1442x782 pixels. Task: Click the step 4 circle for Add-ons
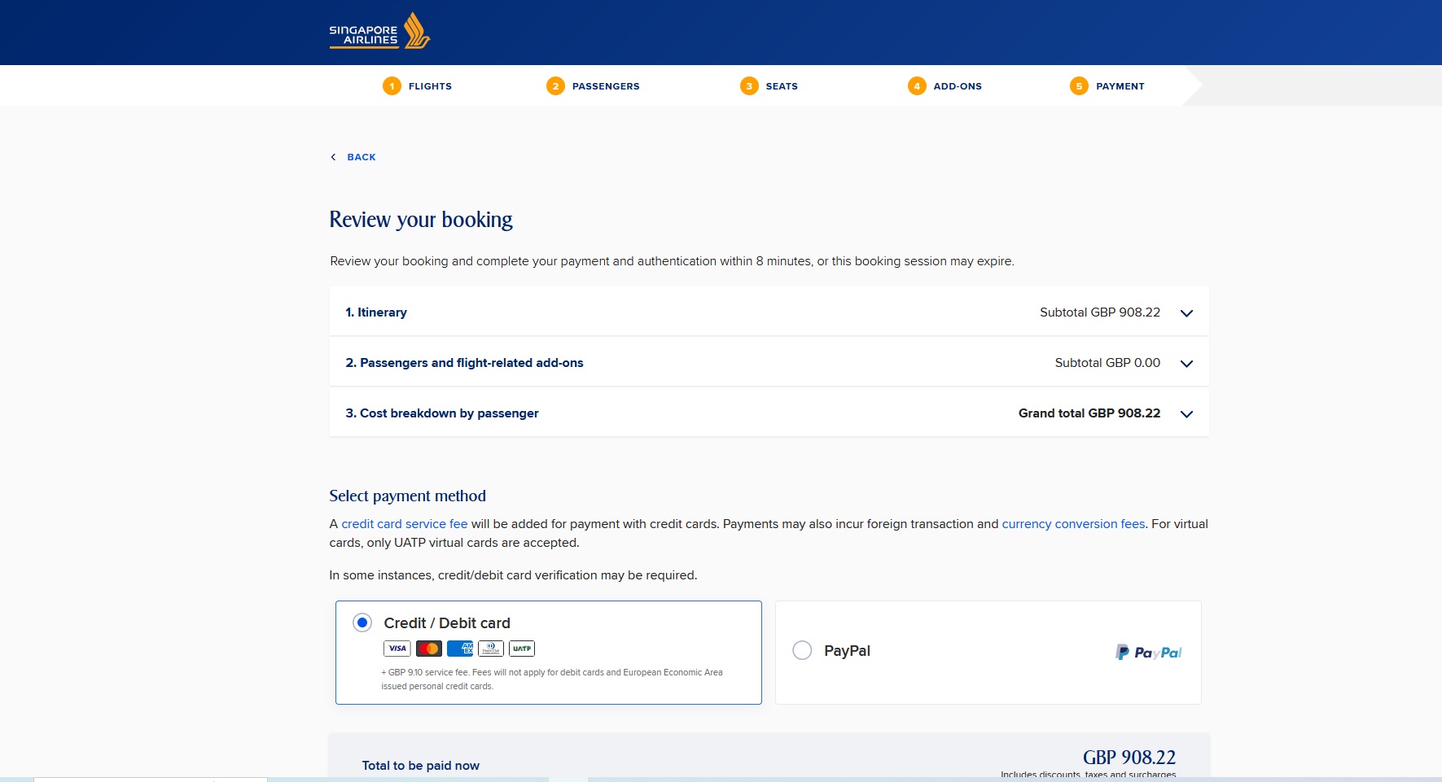point(917,86)
